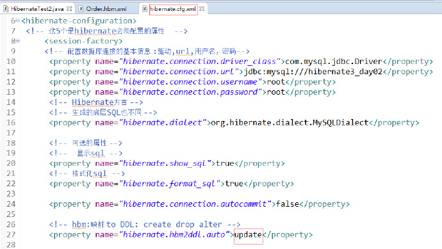Click hibernate.format_sql attribute name
Viewport: 442px width, 249px height.
pos(169,184)
